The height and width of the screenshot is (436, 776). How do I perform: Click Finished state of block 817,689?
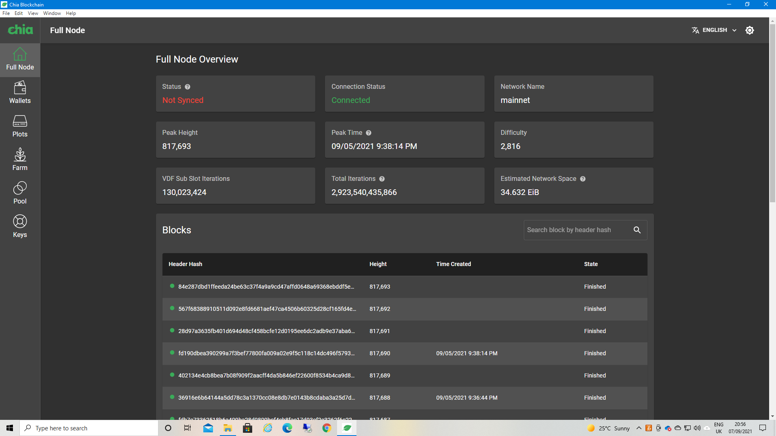pyautogui.click(x=595, y=375)
